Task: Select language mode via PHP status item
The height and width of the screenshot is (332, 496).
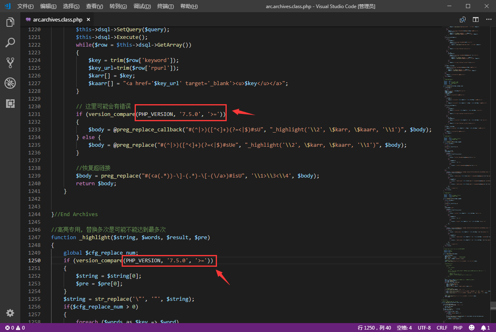Action: pyautogui.click(x=458, y=328)
